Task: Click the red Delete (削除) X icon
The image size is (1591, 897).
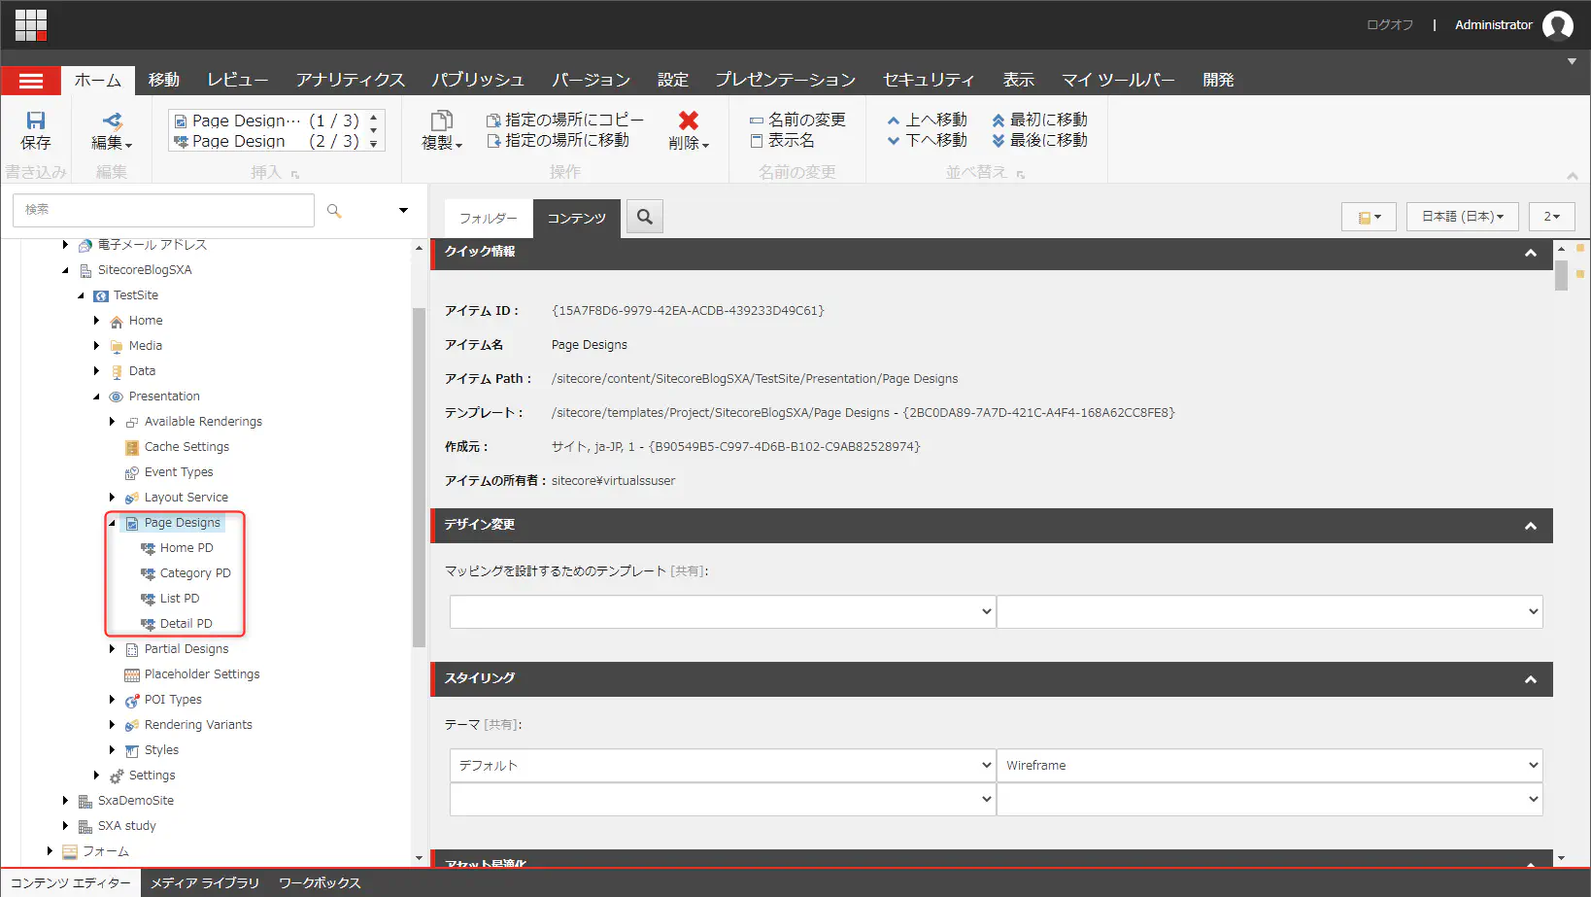Action: click(689, 121)
